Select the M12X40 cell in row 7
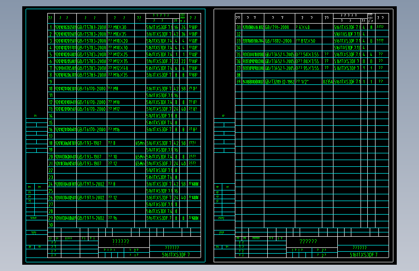Image resolution: width=419 pixels, height=271 pixels. pos(121,68)
